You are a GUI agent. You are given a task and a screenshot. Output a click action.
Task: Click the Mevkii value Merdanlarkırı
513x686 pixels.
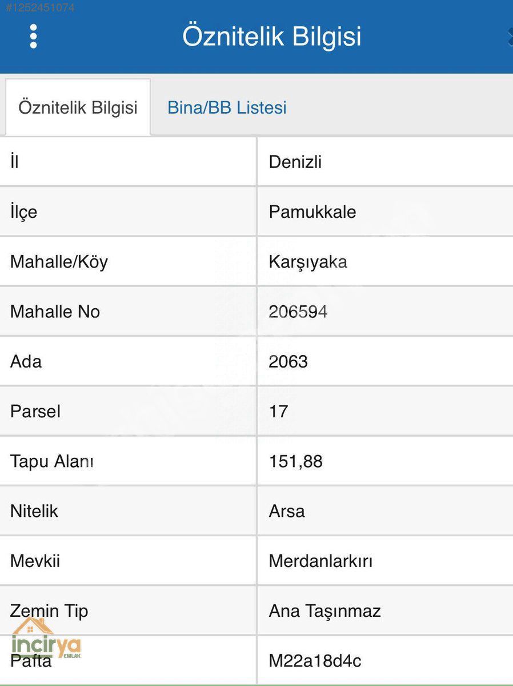[x=320, y=561]
